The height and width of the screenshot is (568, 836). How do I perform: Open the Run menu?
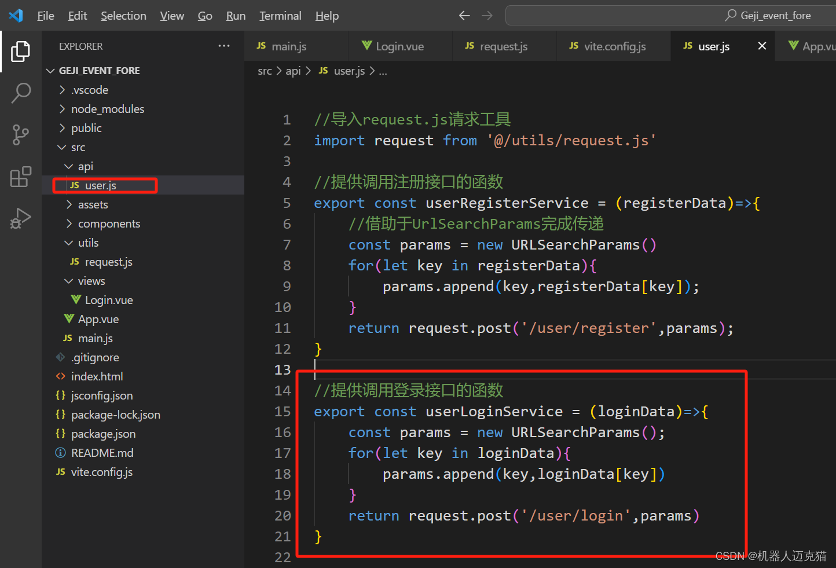tap(236, 16)
